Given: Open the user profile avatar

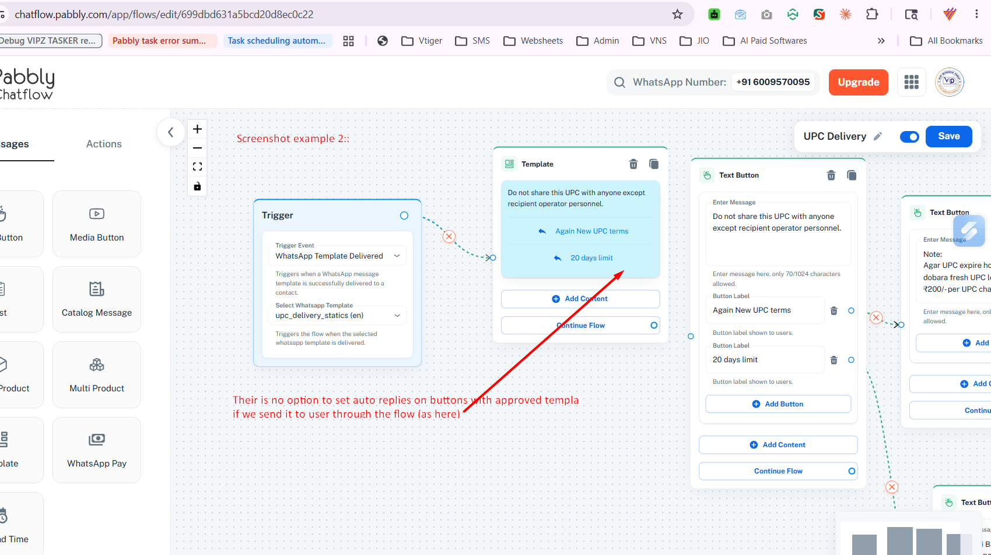Looking at the screenshot, I should pyautogui.click(x=950, y=82).
